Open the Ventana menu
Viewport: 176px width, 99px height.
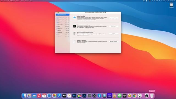tap(27, 1)
